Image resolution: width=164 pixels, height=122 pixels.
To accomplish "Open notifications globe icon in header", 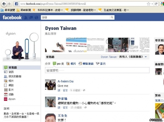I will point(36,18).
